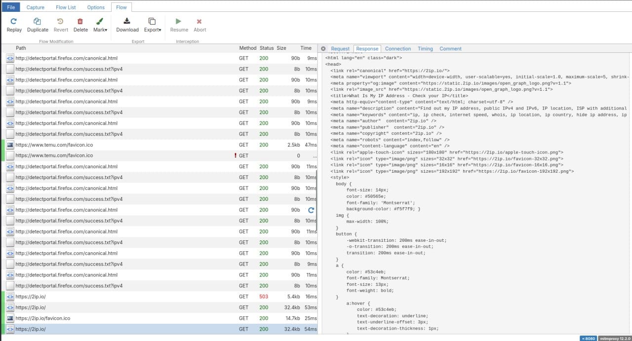Screen dimensions: 632x341
Task: Click the Download export icon
Action: point(127,22)
